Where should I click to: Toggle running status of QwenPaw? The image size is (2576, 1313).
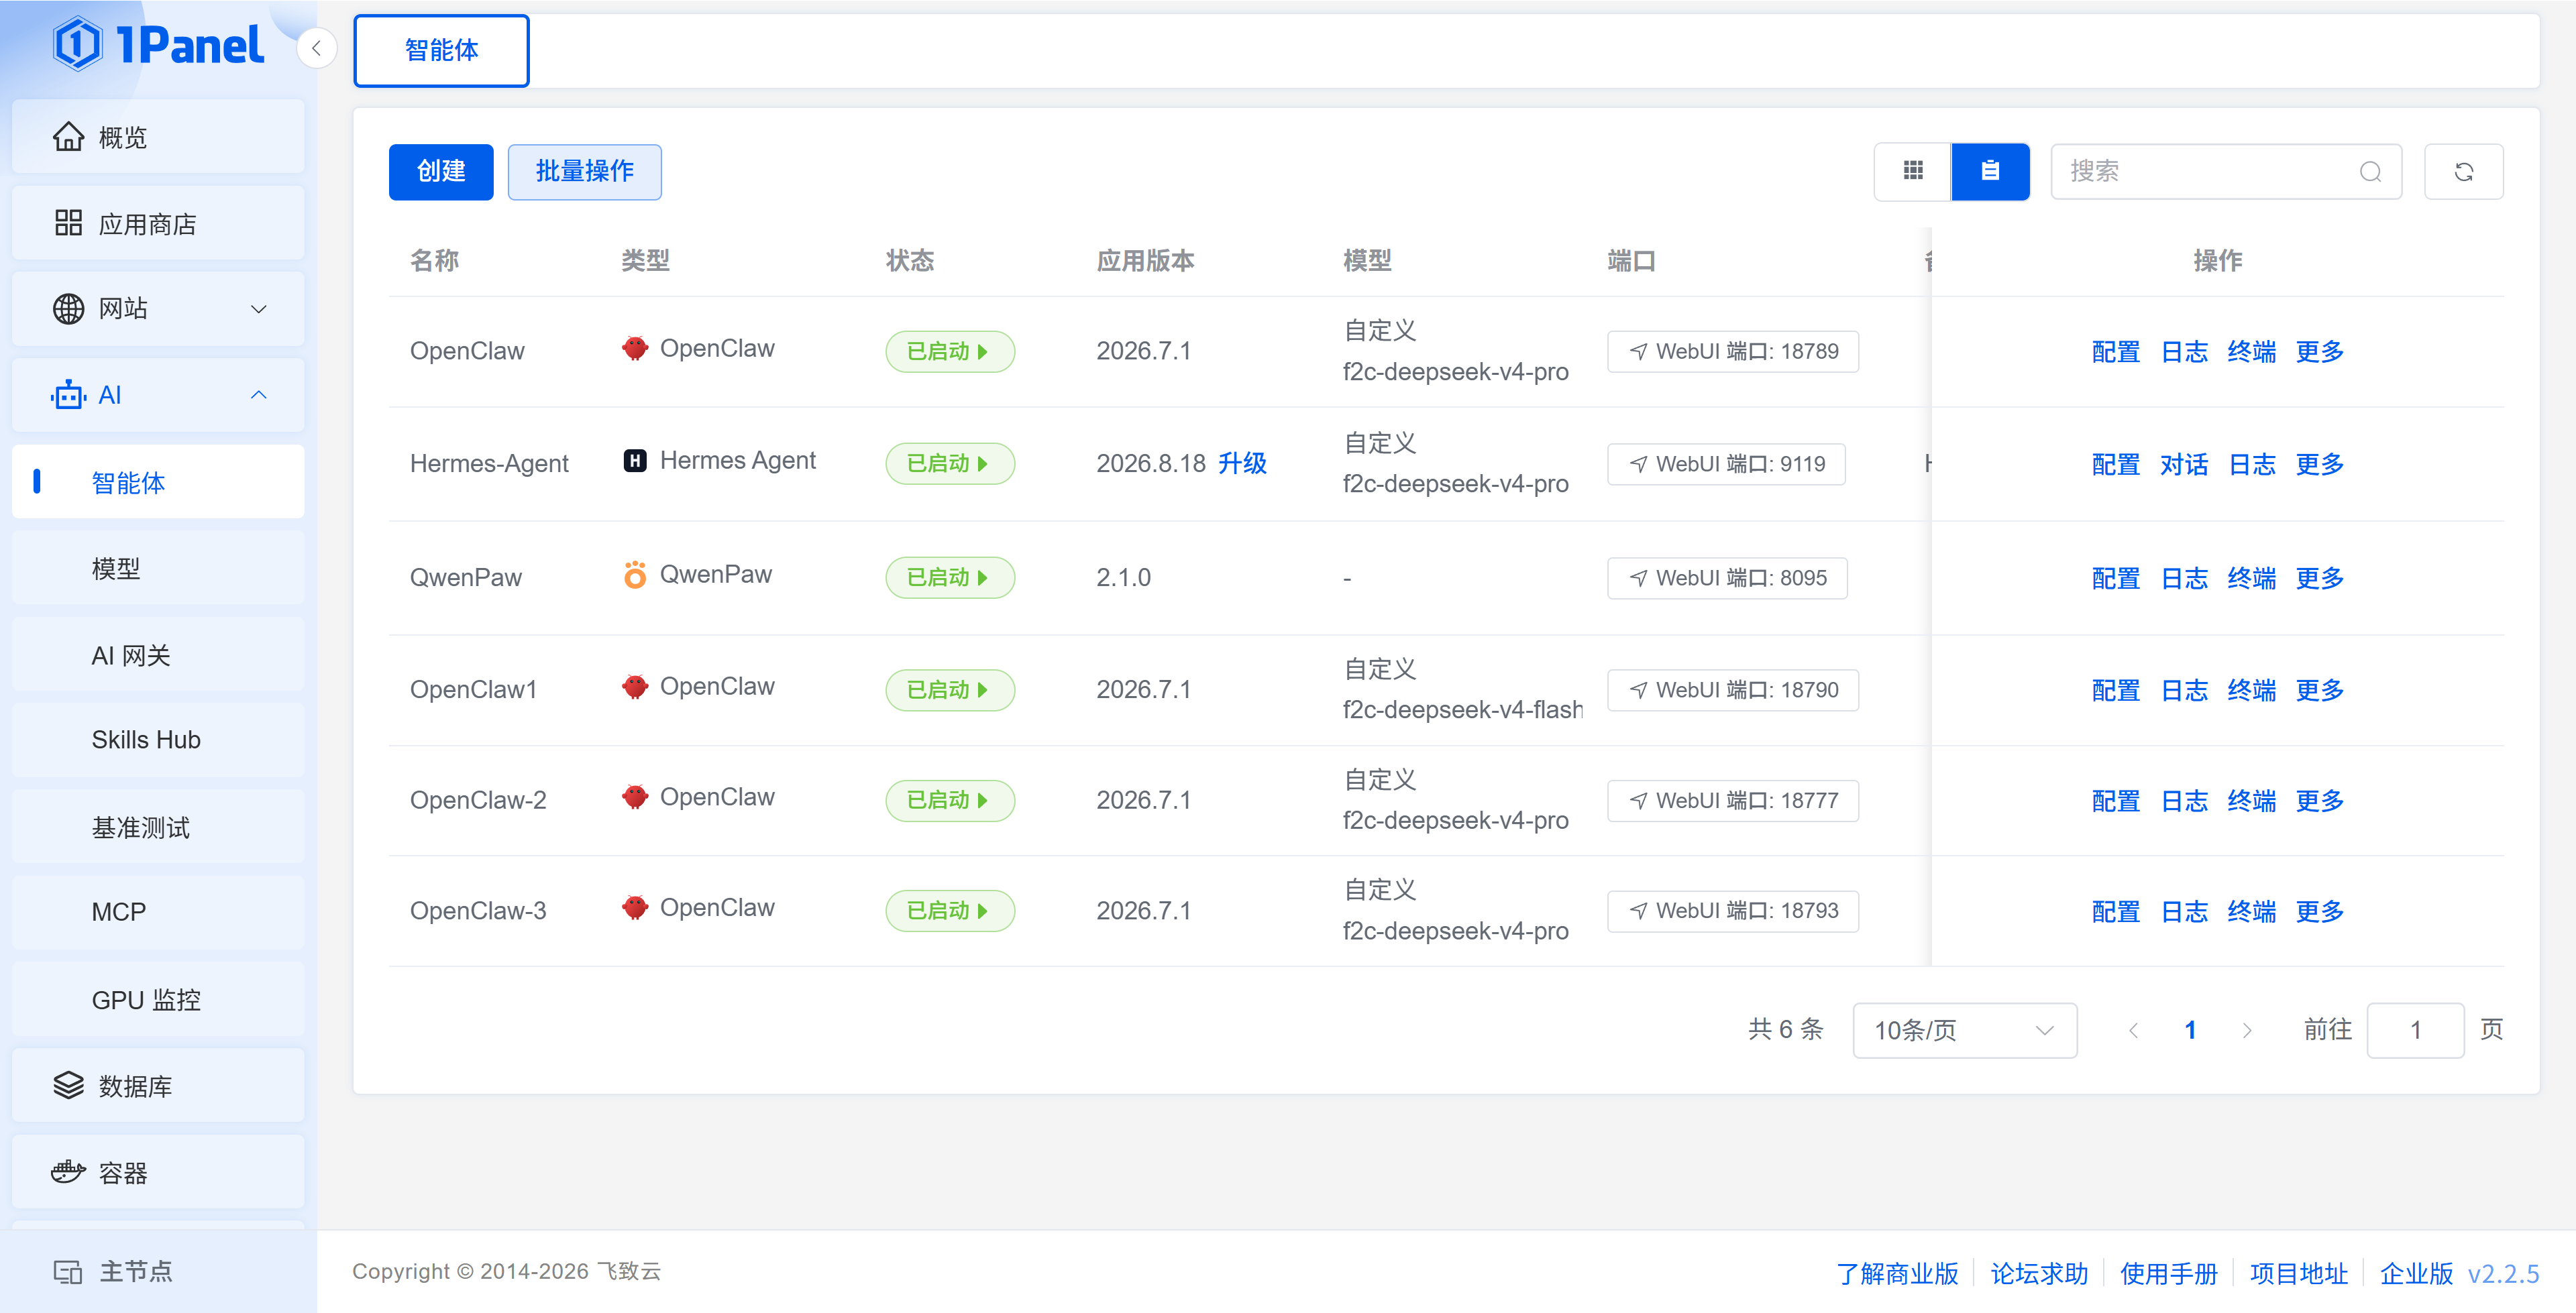[949, 578]
